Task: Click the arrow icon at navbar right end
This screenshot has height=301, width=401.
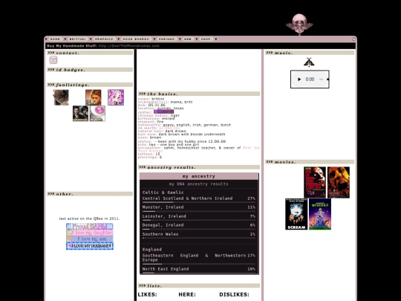Action: [x=354, y=39]
